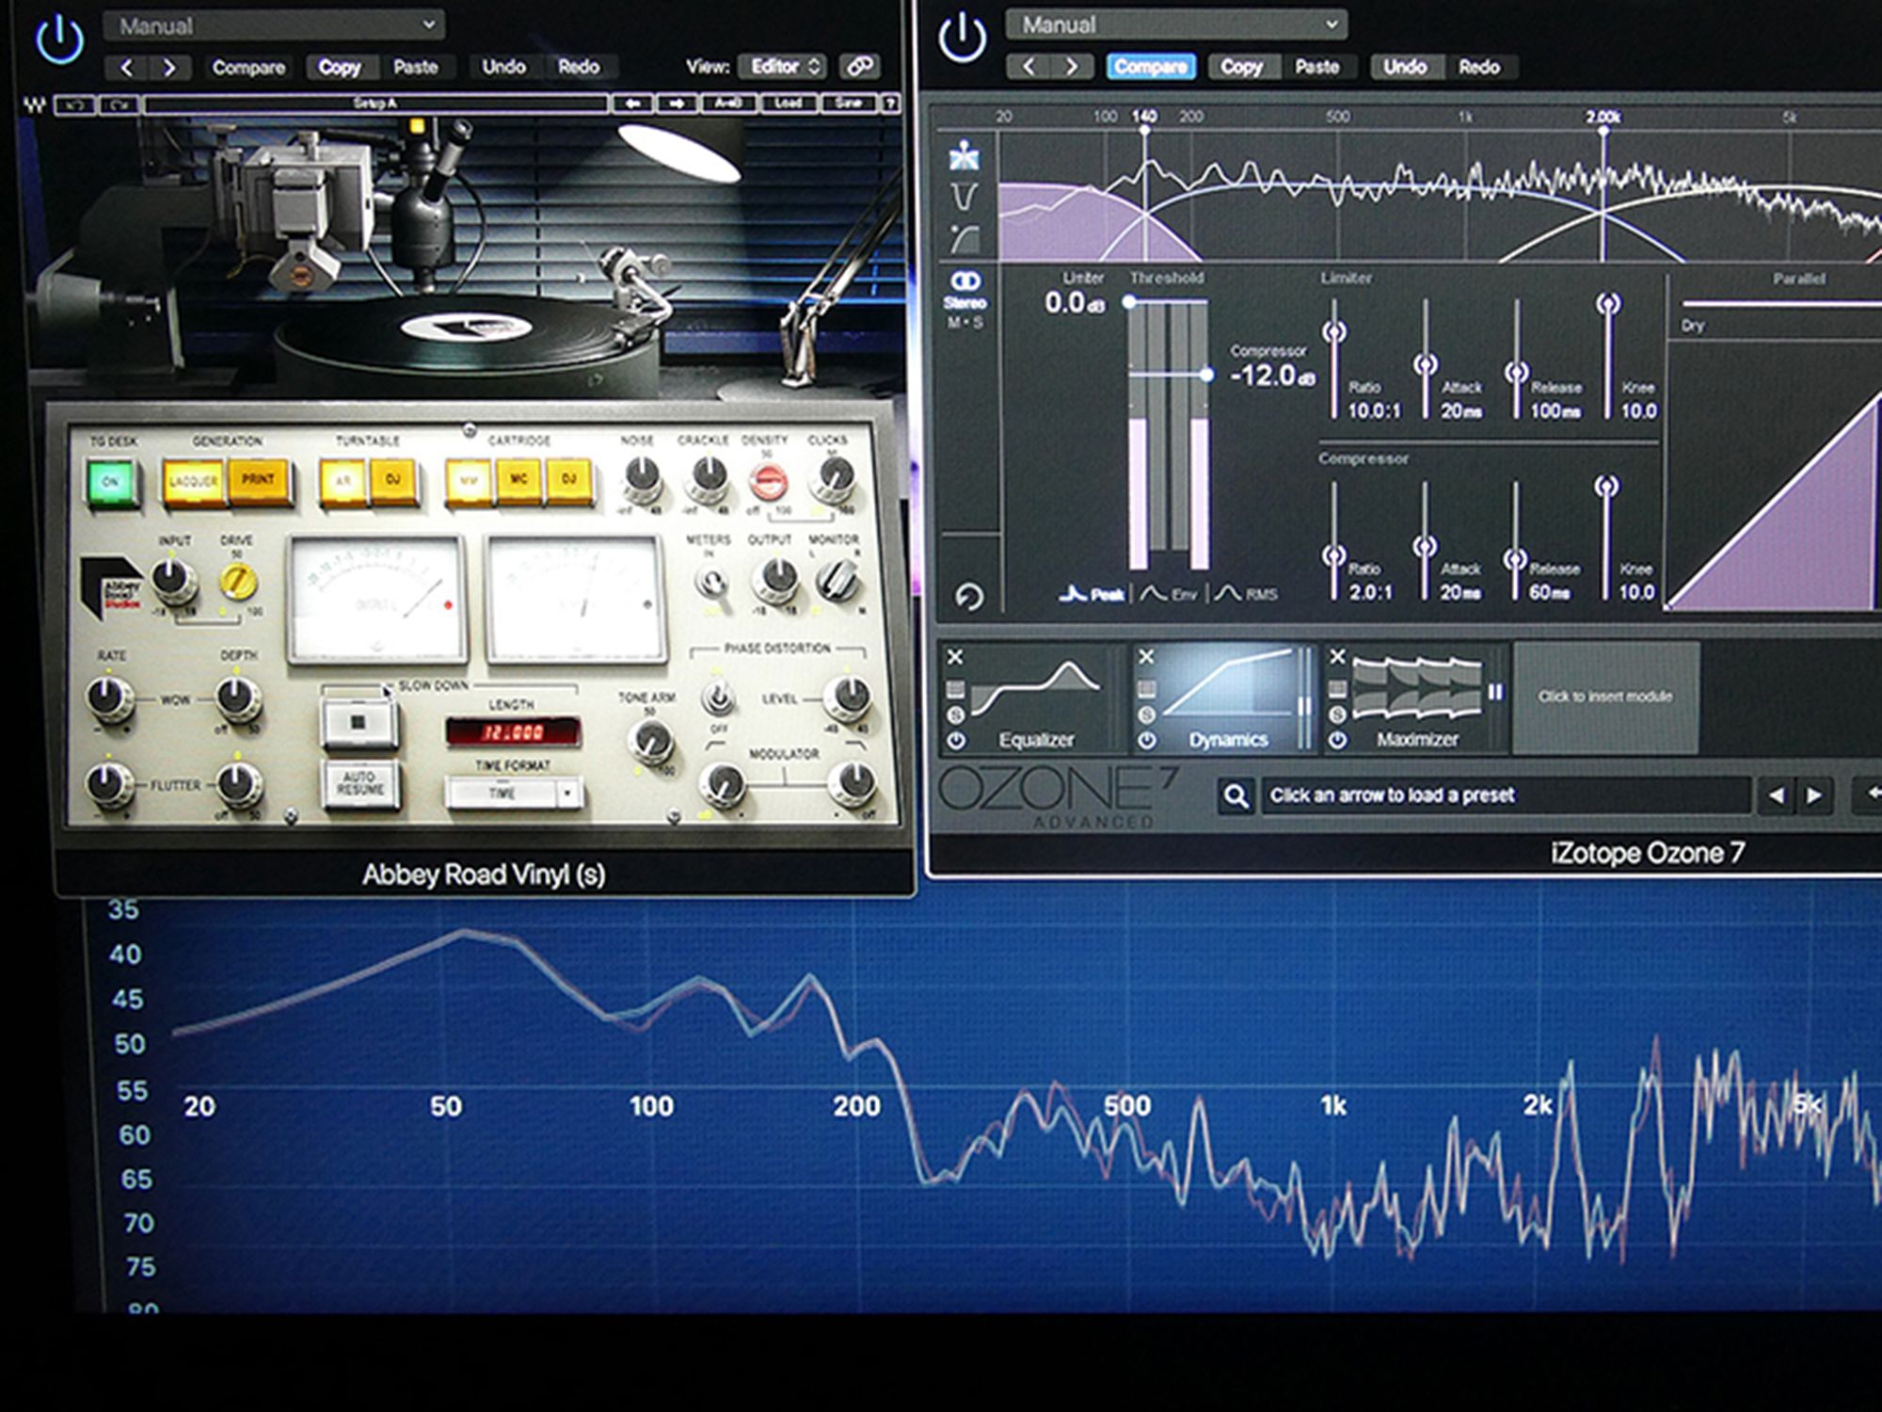Click the Auto Resume button
Viewport: 1882px width, 1412px height.
(359, 784)
